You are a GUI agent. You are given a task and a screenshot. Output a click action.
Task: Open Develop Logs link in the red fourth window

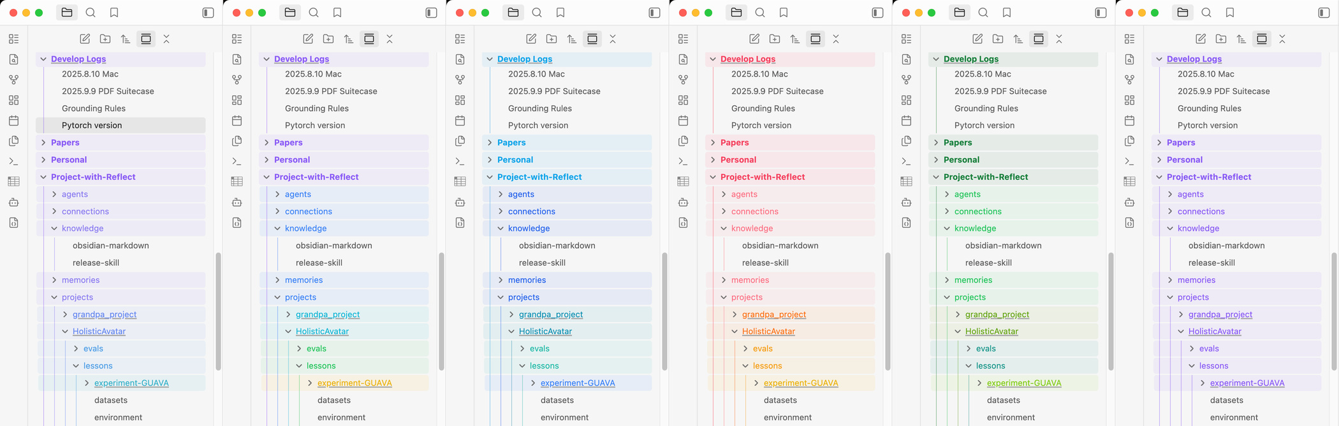tap(748, 59)
